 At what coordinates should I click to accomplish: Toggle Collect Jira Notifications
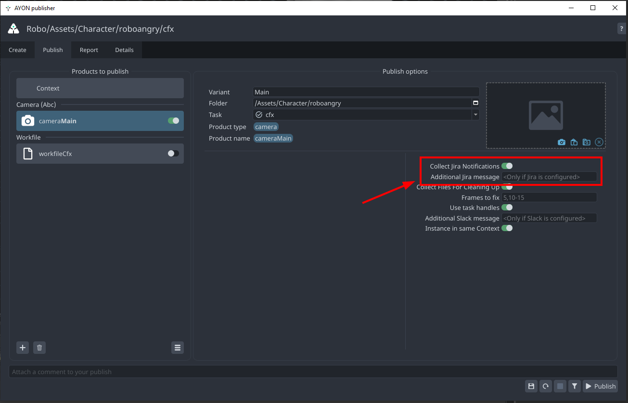pos(507,166)
